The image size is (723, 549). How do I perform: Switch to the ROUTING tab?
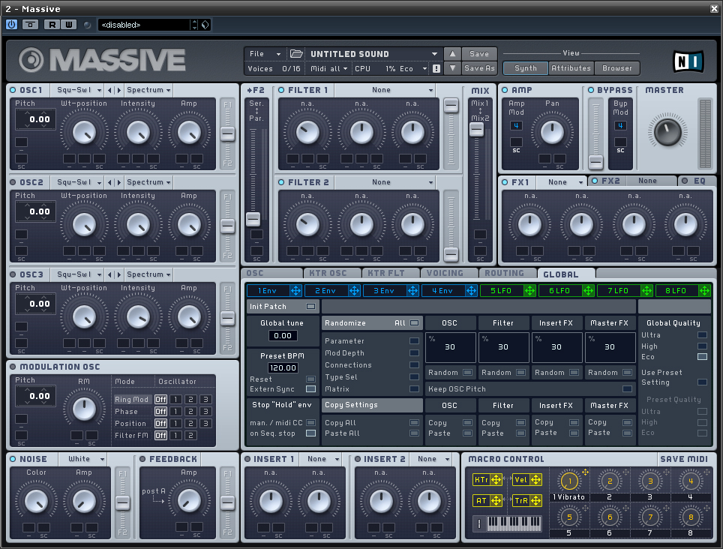506,273
